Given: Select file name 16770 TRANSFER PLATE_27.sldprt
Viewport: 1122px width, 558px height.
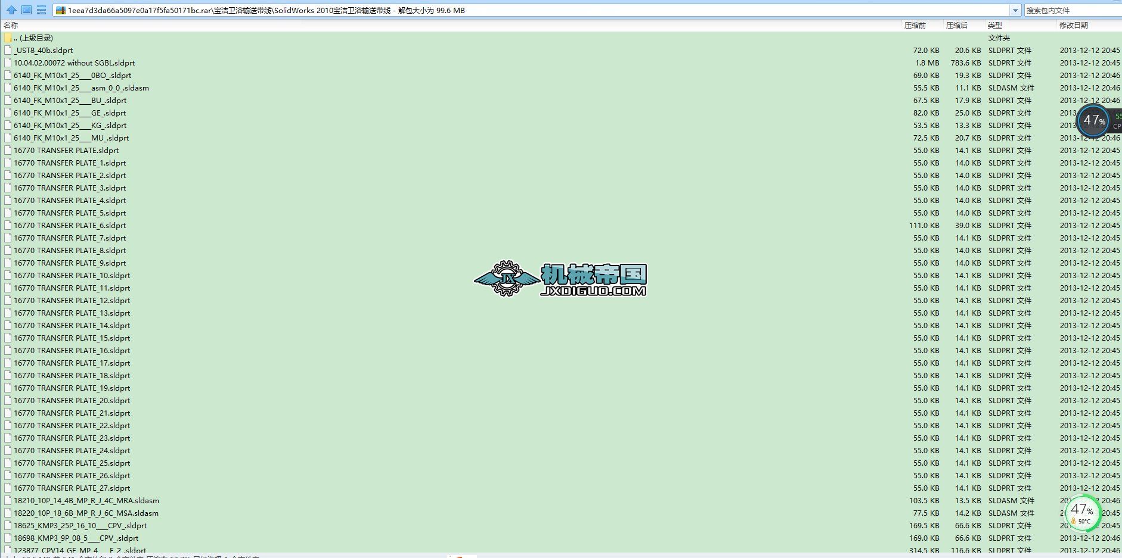Looking at the screenshot, I should tap(72, 488).
